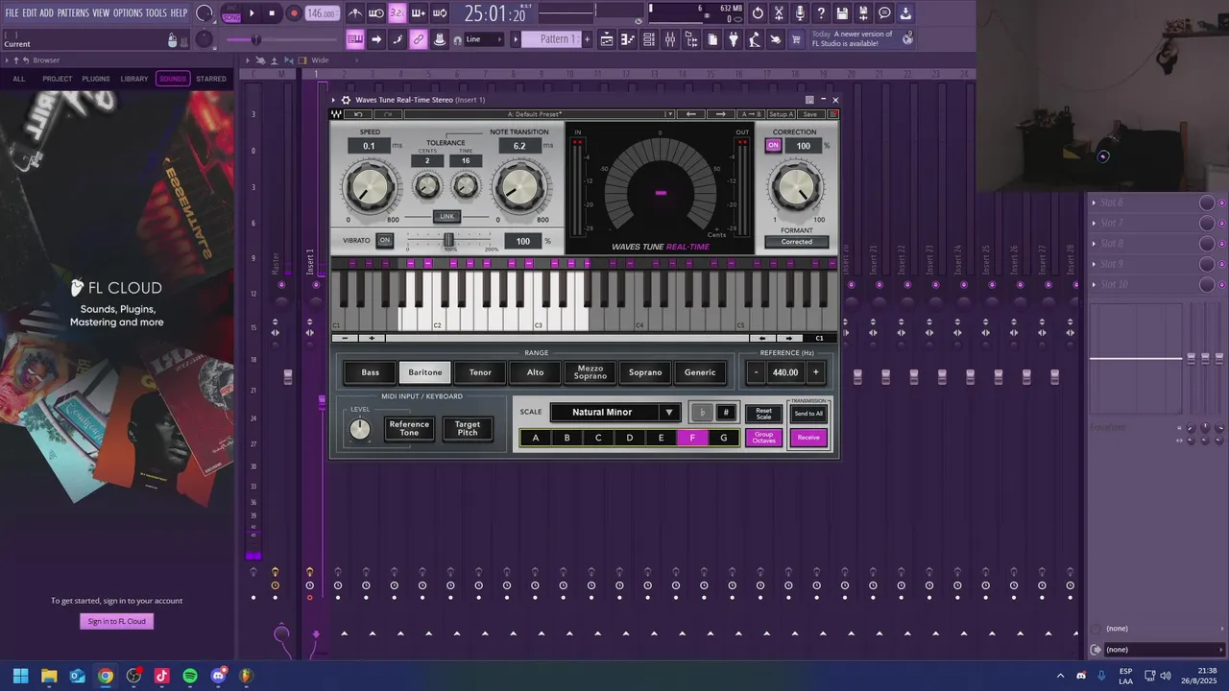Select the Bass range
1229x691 pixels.
371,372
